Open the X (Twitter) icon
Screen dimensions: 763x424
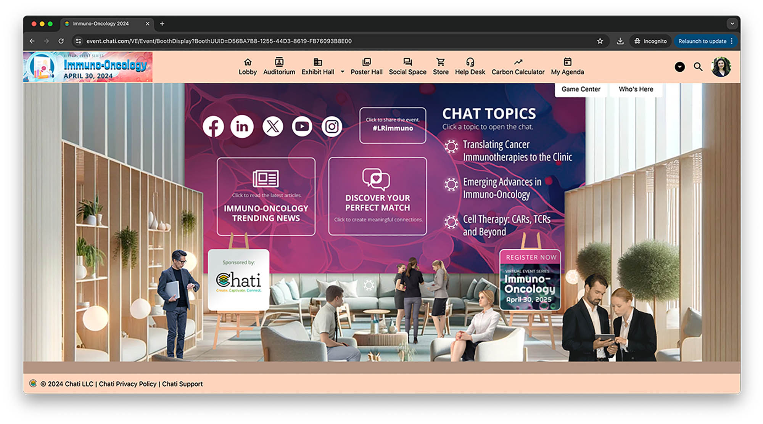[272, 127]
